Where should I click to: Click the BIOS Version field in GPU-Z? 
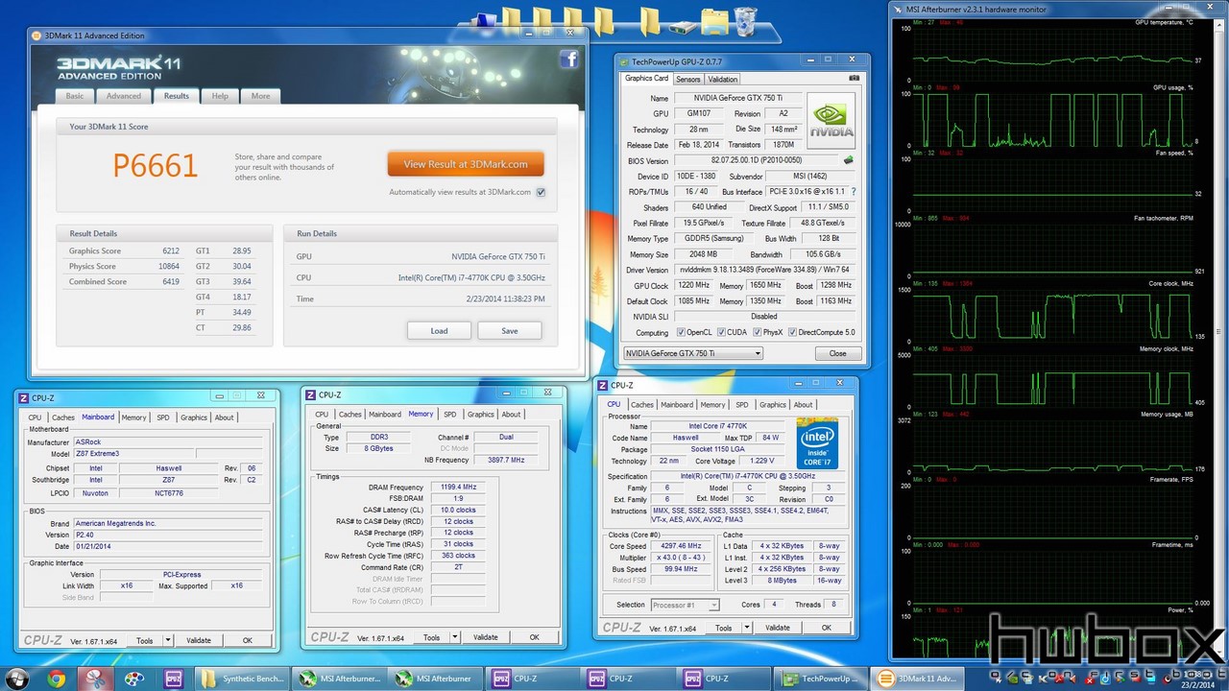pyautogui.click(x=757, y=160)
